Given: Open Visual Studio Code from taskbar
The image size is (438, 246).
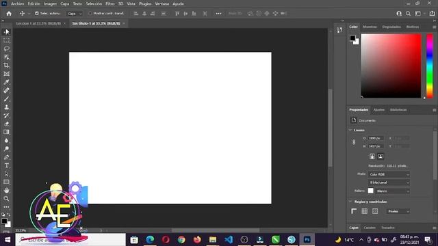Looking at the screenshot, I should point(229,240).
